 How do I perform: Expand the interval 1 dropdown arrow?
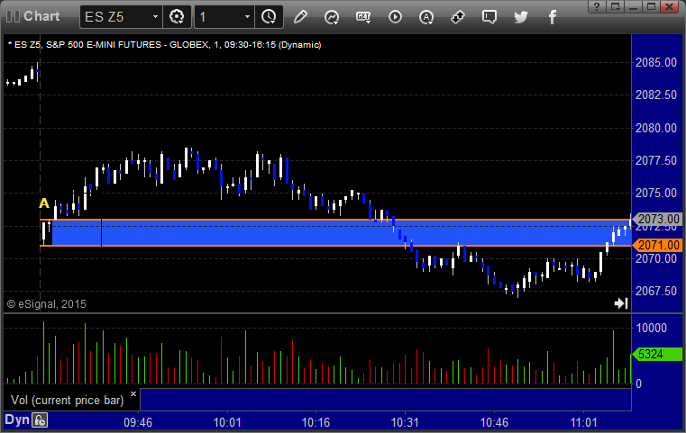point(247,17)
